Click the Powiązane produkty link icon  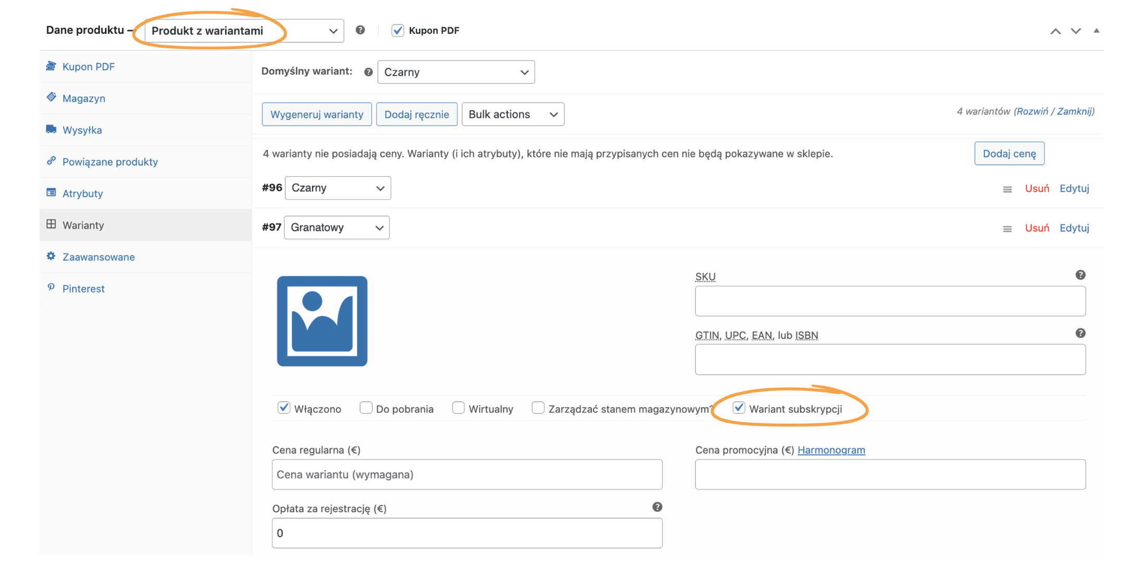coord(51,162)
